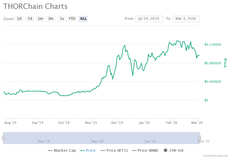Click the Mar '20 x-axis label on main chart
Image resolution: width=231 pixels, height=158 pixels.
tap(197, 123)
